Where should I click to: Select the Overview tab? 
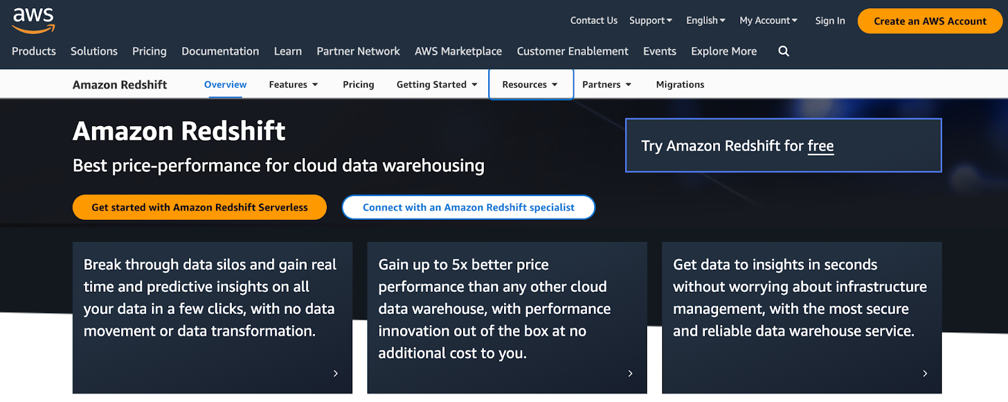[x=226, y=84]
